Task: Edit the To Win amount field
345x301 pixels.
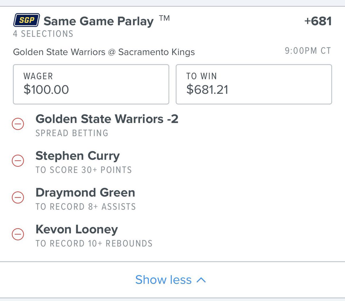Action: [x=254, y=84]
